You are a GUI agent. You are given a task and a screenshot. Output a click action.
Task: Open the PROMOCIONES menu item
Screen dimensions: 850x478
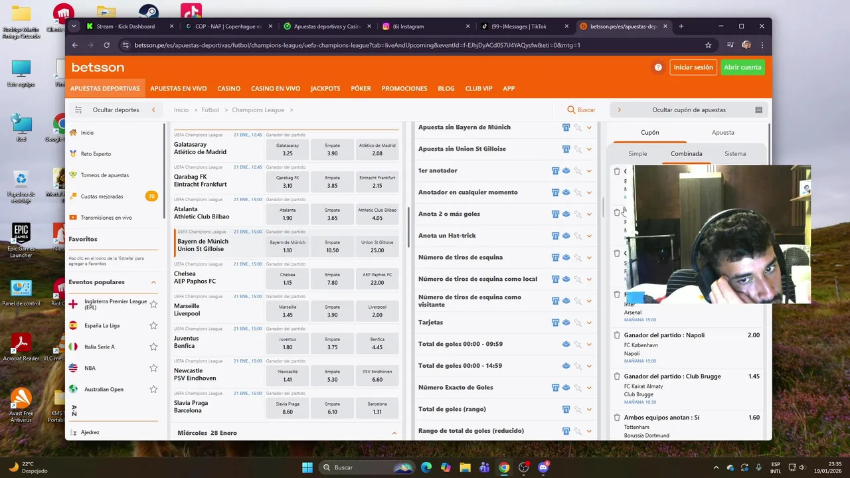[x=404, y=88]
